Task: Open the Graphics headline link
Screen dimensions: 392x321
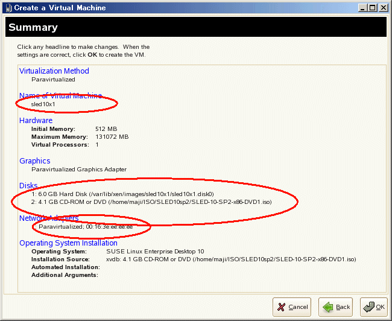Action: pyautogui.click(x=35, y=160)
